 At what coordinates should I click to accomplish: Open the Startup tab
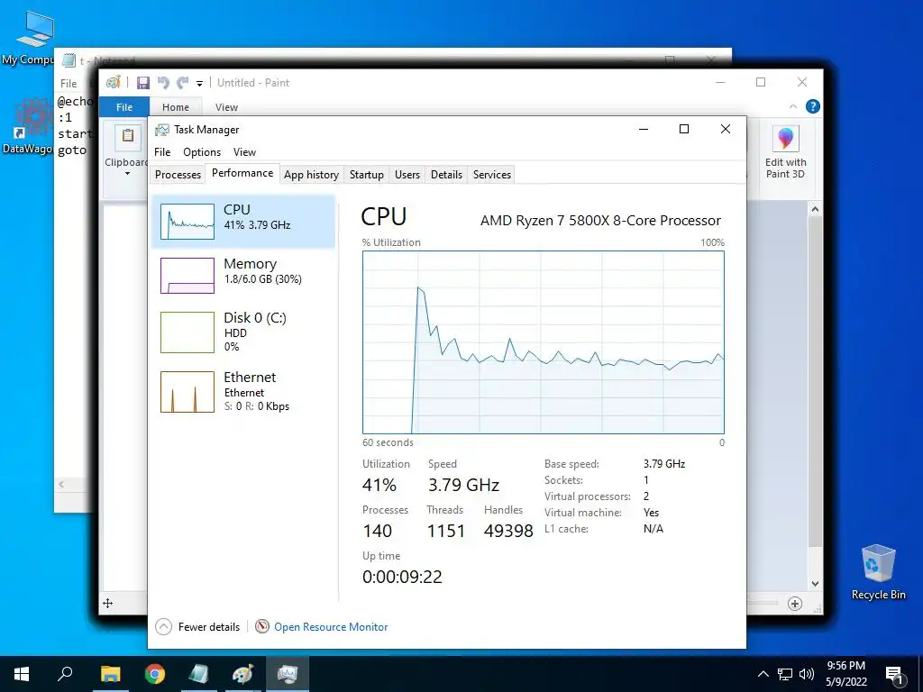(366, 175)
